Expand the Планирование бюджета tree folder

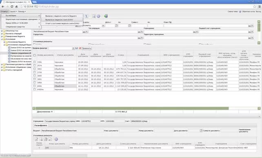click(2, 36)
